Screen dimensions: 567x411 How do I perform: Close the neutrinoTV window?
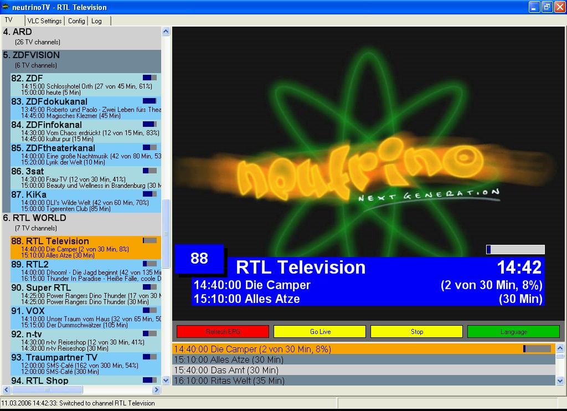click(560, 7)
